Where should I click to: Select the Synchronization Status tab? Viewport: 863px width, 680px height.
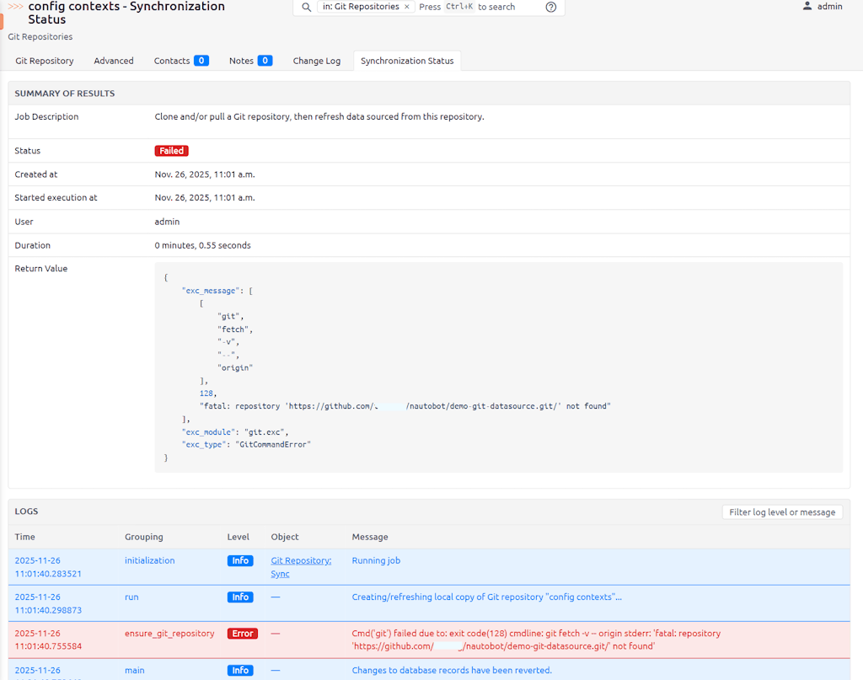coord(407,61)
